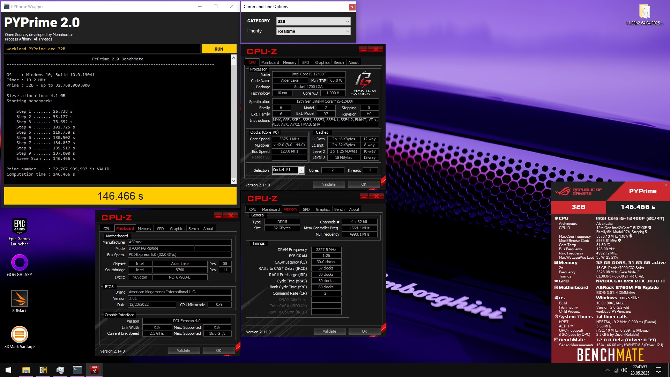Image resolution: width=670 pixels, height=377 pixels.
Task: Click OK in top CPU-Z window
Action: pyautogui.click(x=364, y=184)
